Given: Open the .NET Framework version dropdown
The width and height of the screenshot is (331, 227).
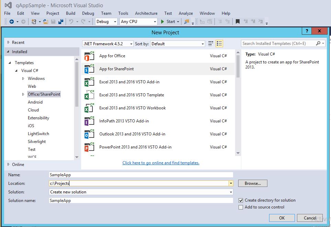Looking at the screenshot, I should coord(108,44).
